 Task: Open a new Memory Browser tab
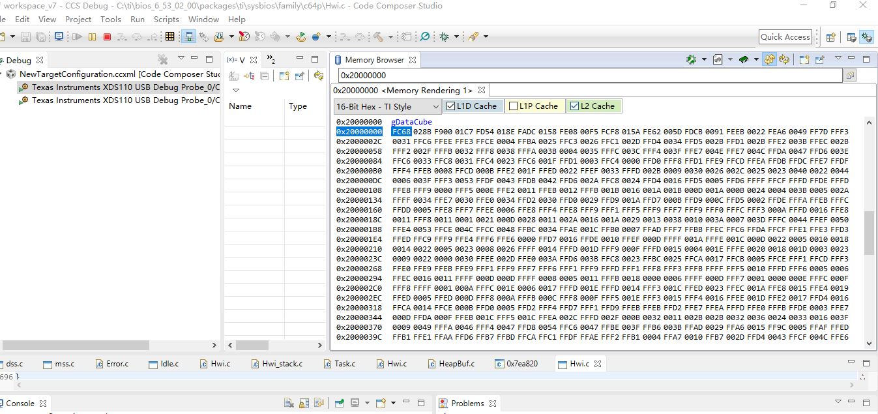tap(805, 59)
